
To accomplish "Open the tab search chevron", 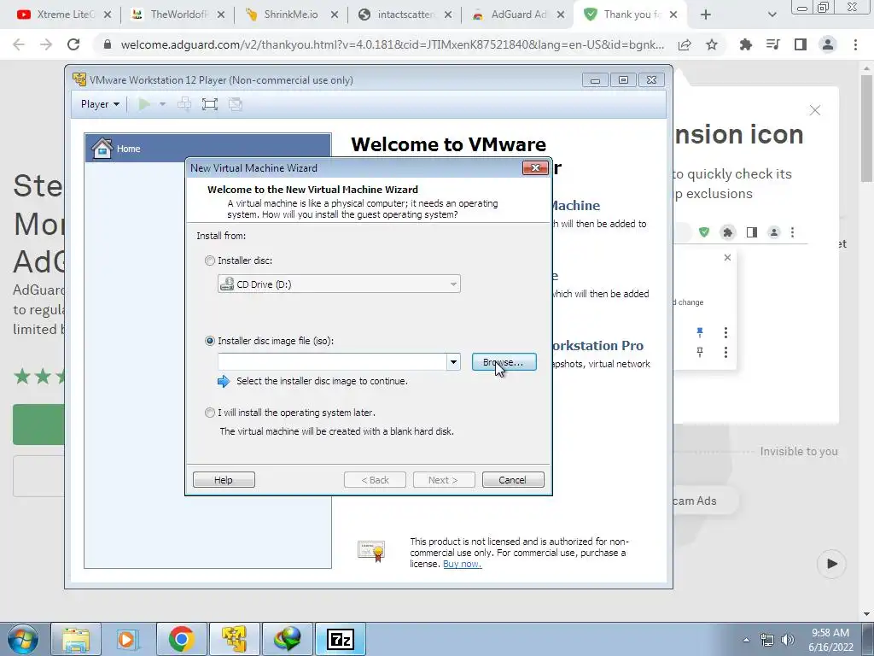I will coord(772,15).
